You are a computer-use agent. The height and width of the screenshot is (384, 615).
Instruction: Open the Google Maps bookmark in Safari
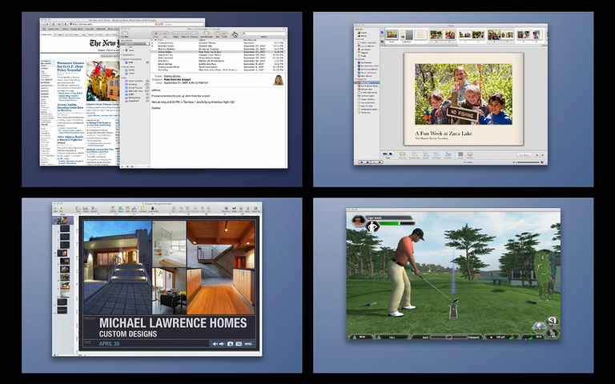77,29
